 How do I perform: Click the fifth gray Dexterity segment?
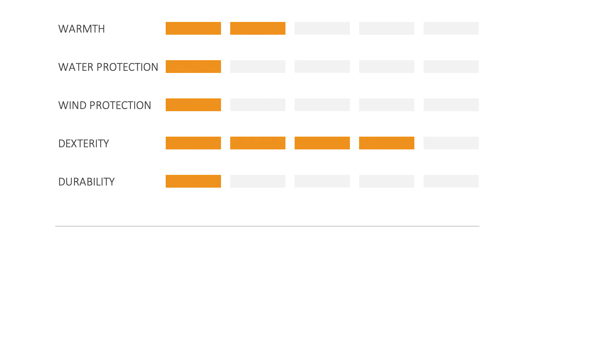[x=451, y=143]
